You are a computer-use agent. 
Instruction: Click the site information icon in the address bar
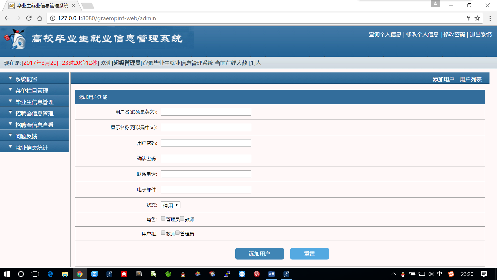(53, 18)
